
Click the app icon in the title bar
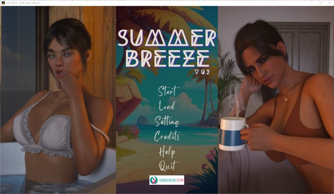click(3, 3)
